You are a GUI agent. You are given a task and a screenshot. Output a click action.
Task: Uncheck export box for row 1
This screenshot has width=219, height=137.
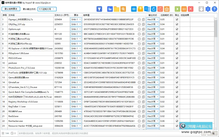(x=177, y=19)
